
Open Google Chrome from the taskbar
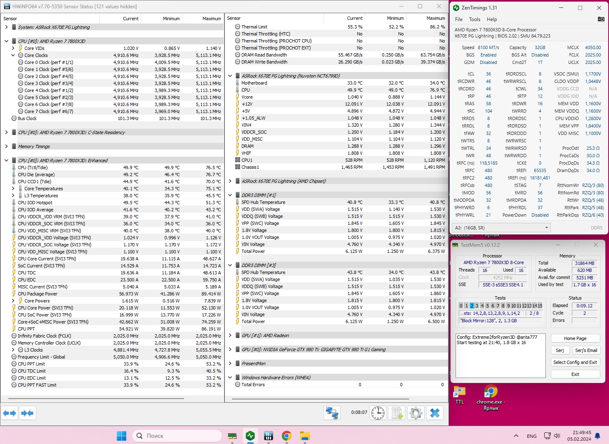point(287,436)
